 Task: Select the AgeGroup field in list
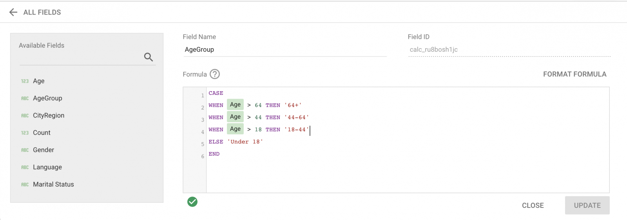pyautogui.click(x=47, y=98)
